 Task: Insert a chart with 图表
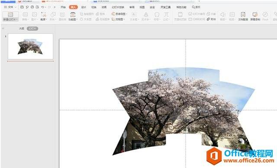[100, 14]
